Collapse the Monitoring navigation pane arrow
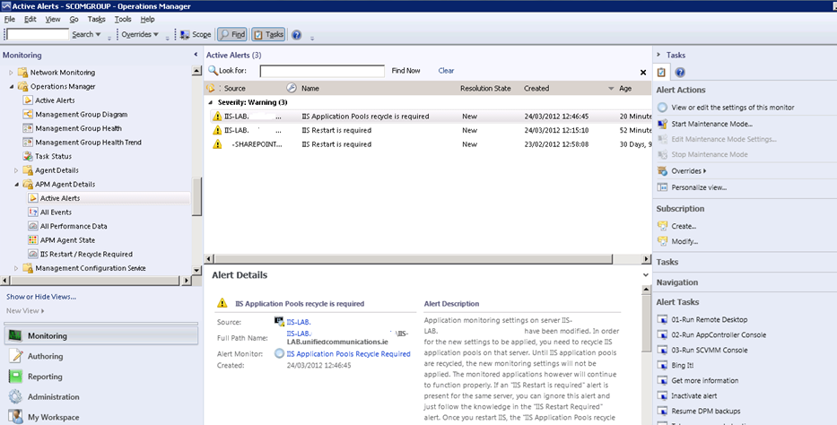This screenshot has width=837, height=425. pos(196,55)
